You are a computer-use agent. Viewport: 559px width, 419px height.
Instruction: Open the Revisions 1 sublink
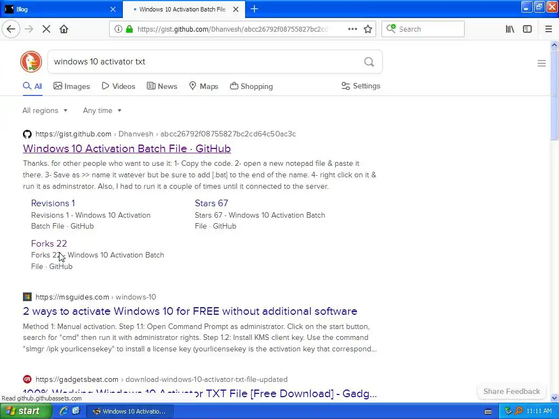(x=53, y=203)
